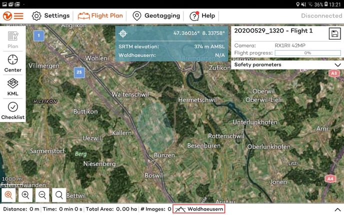Screen dimensions: 344x215
Task: Open the Help tab
Action: pos(202,15)
